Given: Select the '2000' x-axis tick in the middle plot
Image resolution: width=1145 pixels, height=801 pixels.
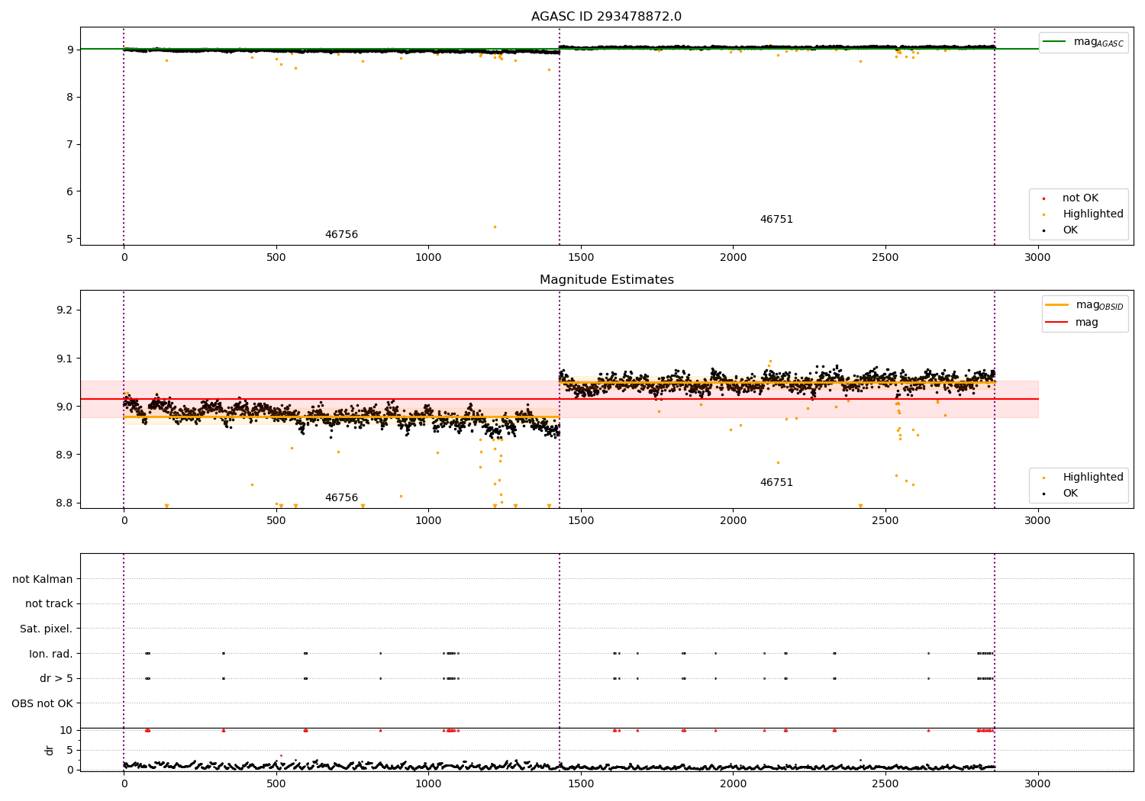Looking at the screenshot, I should [x=733, y=520].
